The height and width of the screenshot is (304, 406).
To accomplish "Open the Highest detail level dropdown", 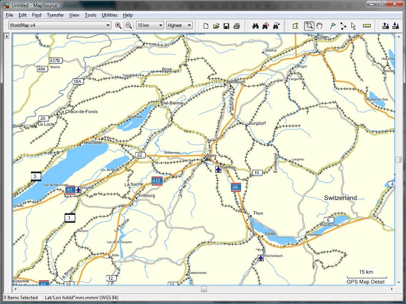I will coord(179,25).
